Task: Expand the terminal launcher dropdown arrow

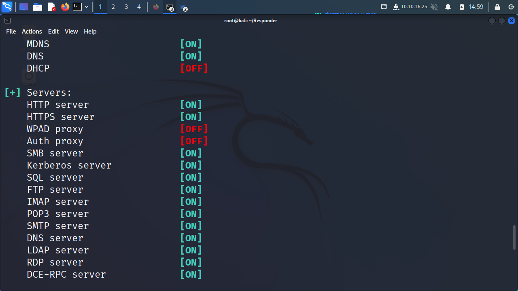Action: [87, 7]
